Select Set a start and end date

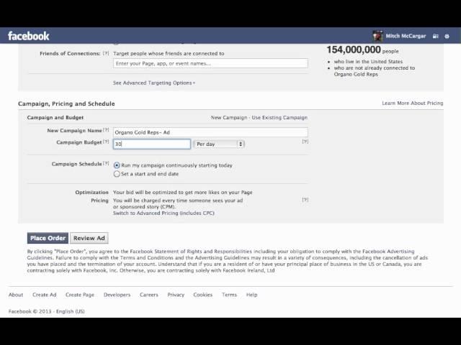[x=117, y=174]
